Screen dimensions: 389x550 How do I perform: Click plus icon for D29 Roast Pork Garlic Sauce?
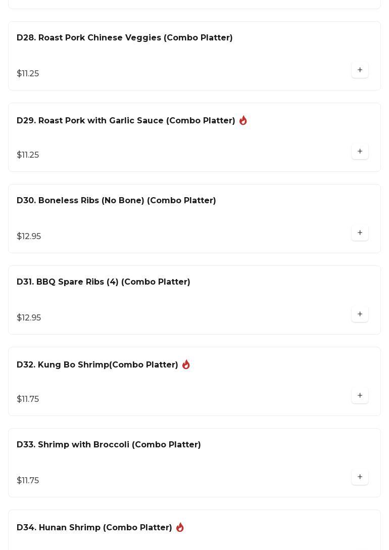[360, 151]
